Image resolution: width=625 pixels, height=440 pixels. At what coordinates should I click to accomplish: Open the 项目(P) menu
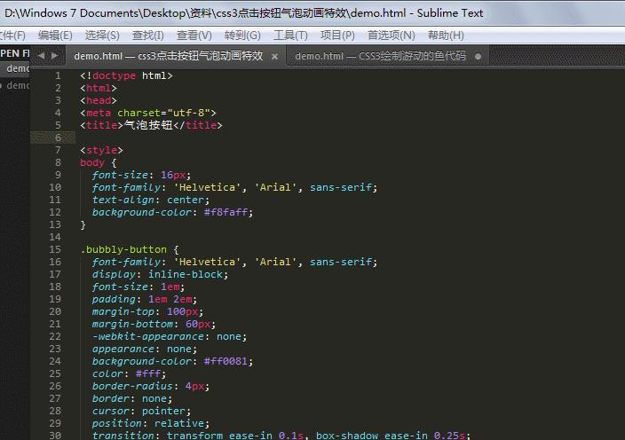tap(337, 35)
